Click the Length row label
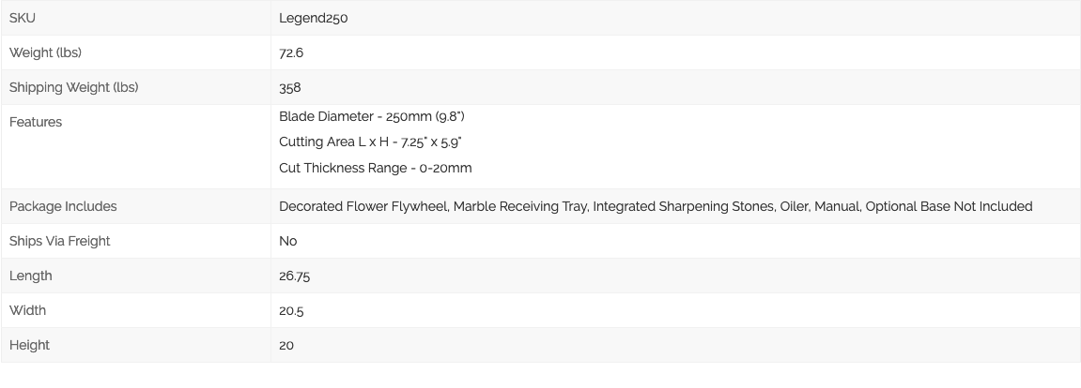This screenshot has width=1081, height=388. [x=30, y=276]
